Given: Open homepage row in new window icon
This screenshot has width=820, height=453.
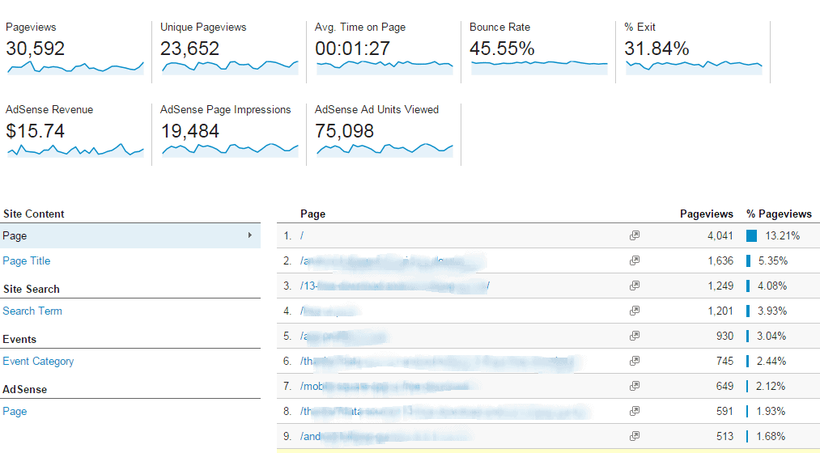Looking at the screenshot, I should pos(635,236).
